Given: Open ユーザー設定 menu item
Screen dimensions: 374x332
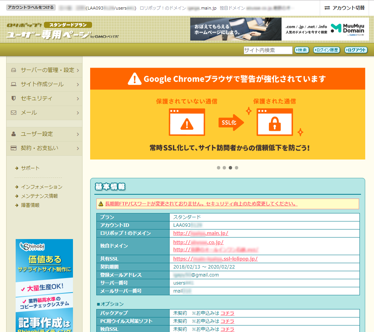Looking at the screenshot, I should coord(44,134).
